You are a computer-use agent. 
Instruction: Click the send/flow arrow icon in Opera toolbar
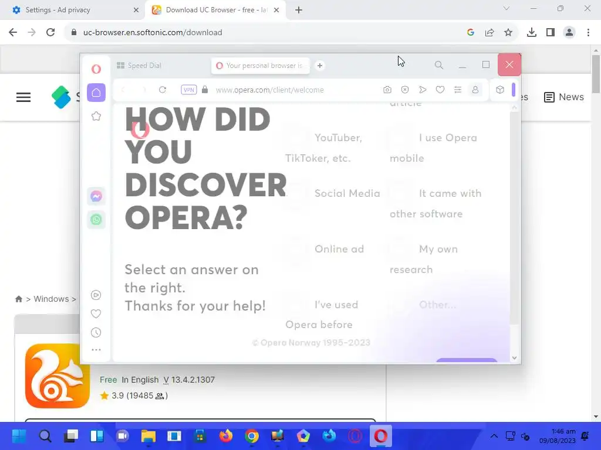[423, 90]
